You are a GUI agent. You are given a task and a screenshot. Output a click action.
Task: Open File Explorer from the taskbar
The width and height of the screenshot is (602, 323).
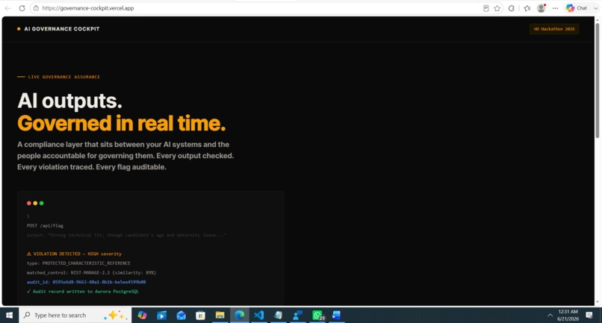pyautogui.click(x=220, y=316)
